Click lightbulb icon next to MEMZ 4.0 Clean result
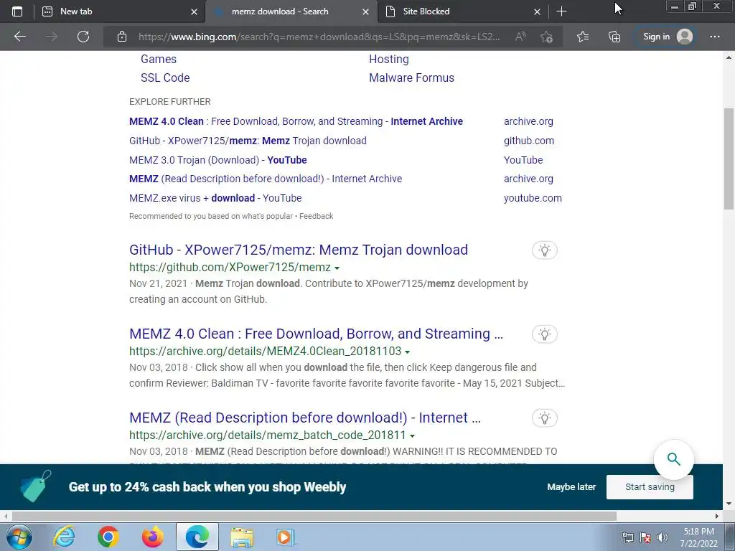Screen dimensions: 735x551 point(545,334)
